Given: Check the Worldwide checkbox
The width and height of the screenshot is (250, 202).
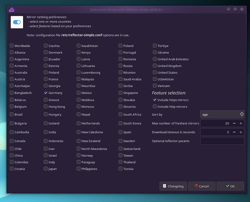Looking at the screenshot, I should (x=12, y=46).
